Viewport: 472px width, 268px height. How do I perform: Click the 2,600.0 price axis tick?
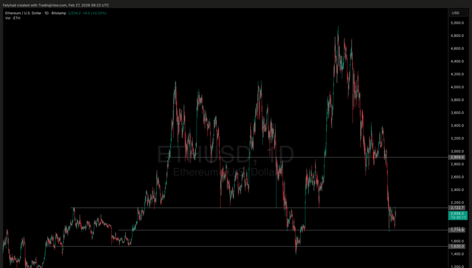457,177
